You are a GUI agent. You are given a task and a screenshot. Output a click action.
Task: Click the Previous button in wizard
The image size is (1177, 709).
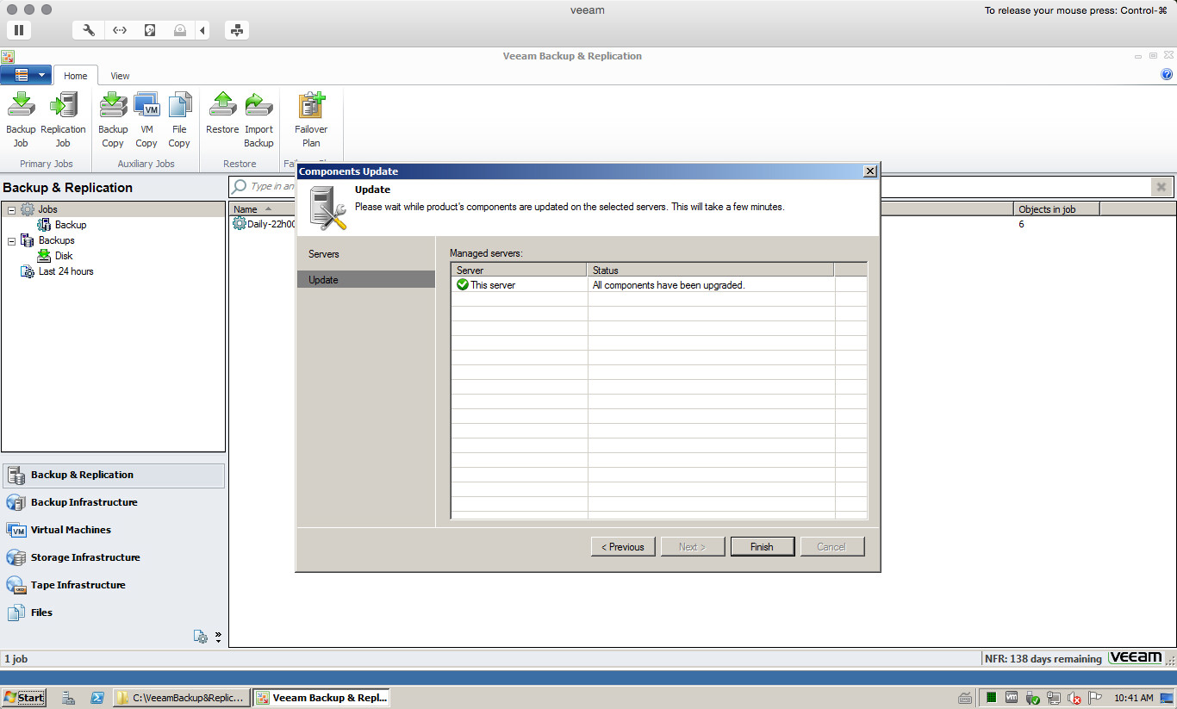point(623,547)
